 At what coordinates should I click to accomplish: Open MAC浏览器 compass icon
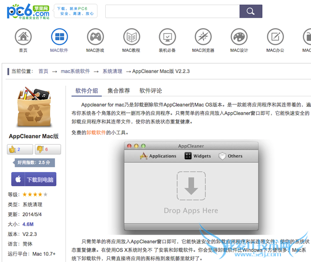click(x=203, y=37)
